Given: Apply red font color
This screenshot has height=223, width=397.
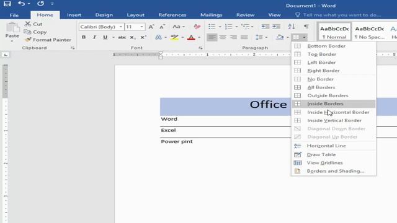Looking at the screenshot, I should (x=191, y=37).
